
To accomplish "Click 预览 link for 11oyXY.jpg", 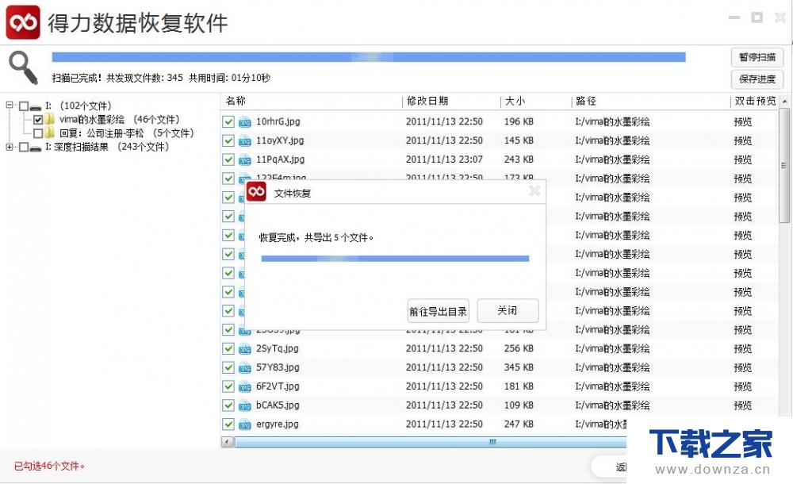I will (x=742, y=140).
